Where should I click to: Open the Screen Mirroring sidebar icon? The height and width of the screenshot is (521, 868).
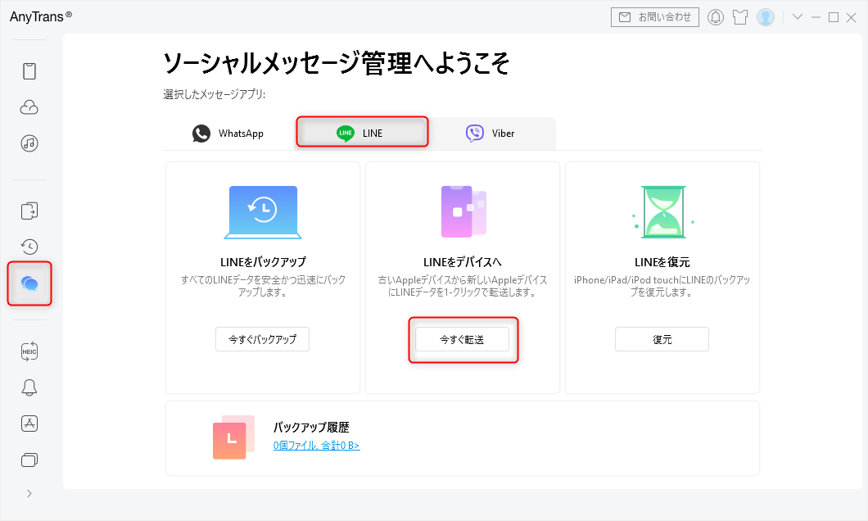pos(29,460)
